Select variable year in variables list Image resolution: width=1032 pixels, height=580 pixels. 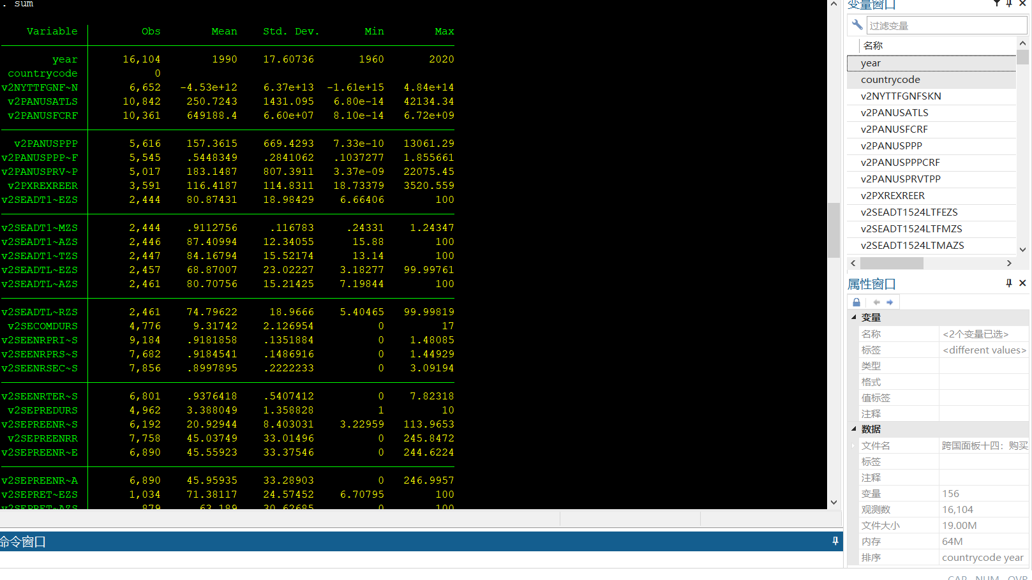(931, 63)
